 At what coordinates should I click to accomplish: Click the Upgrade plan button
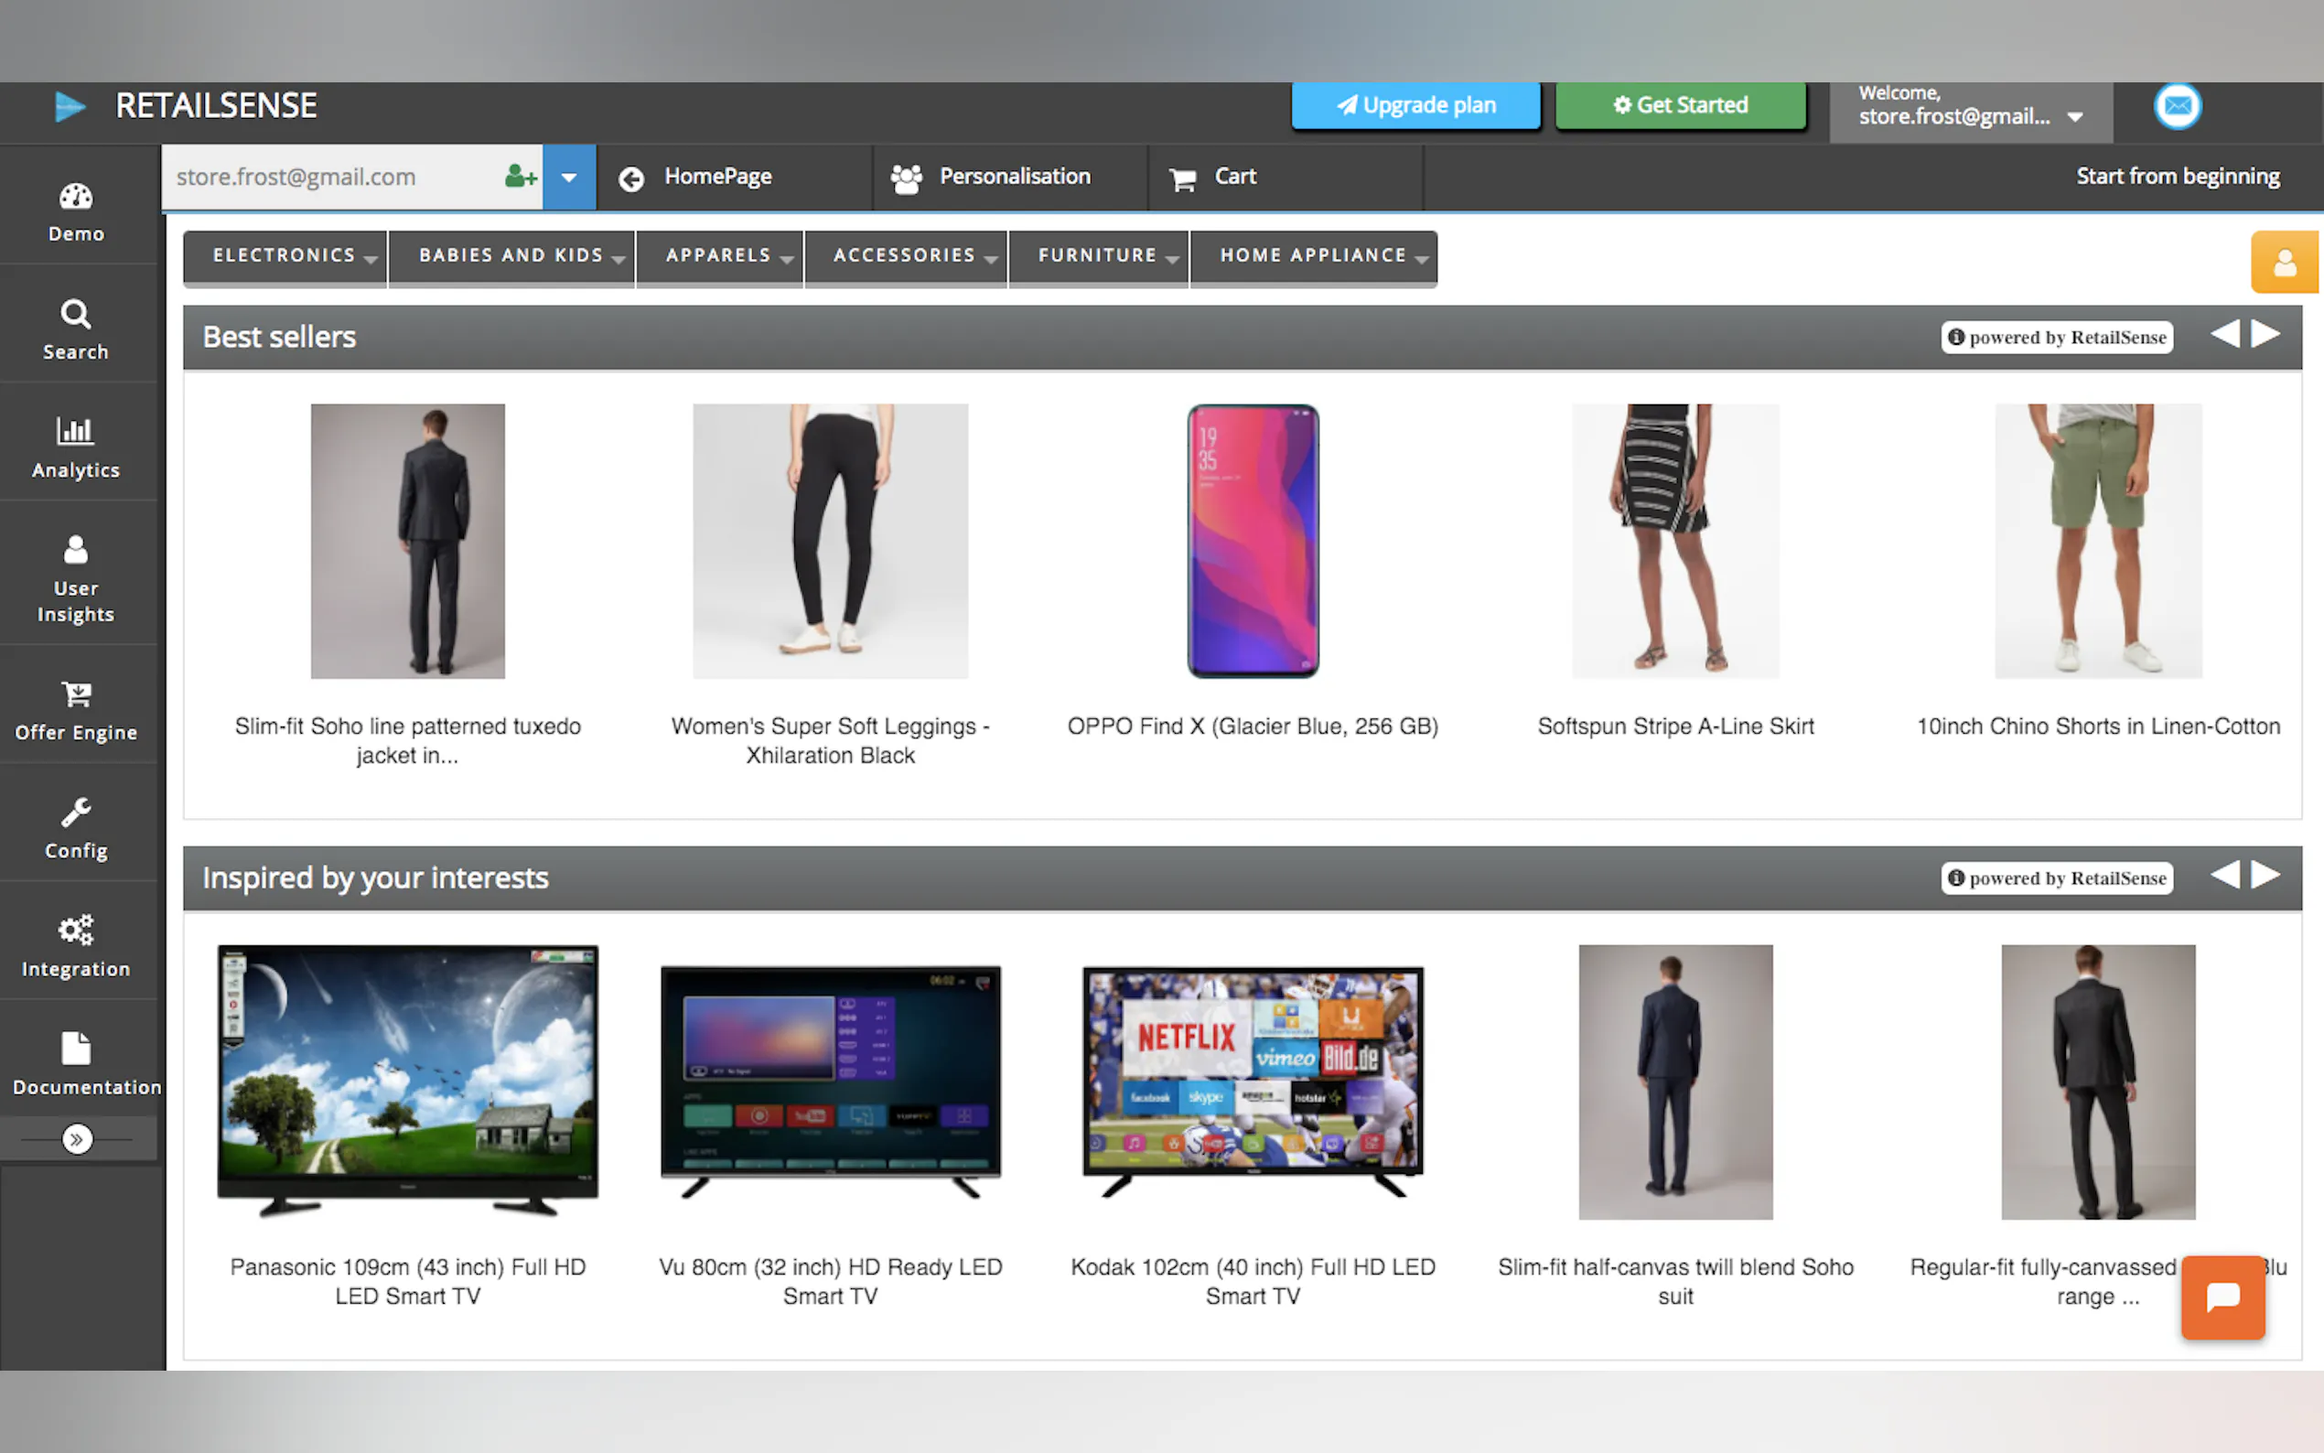(x=1415, y=104)
